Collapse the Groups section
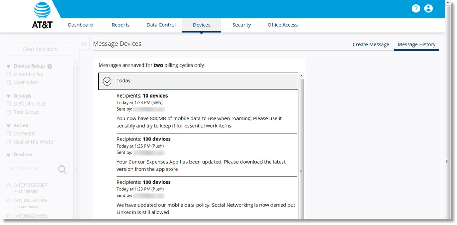Screen dimensions: 457x225 [x=8, y=95]
